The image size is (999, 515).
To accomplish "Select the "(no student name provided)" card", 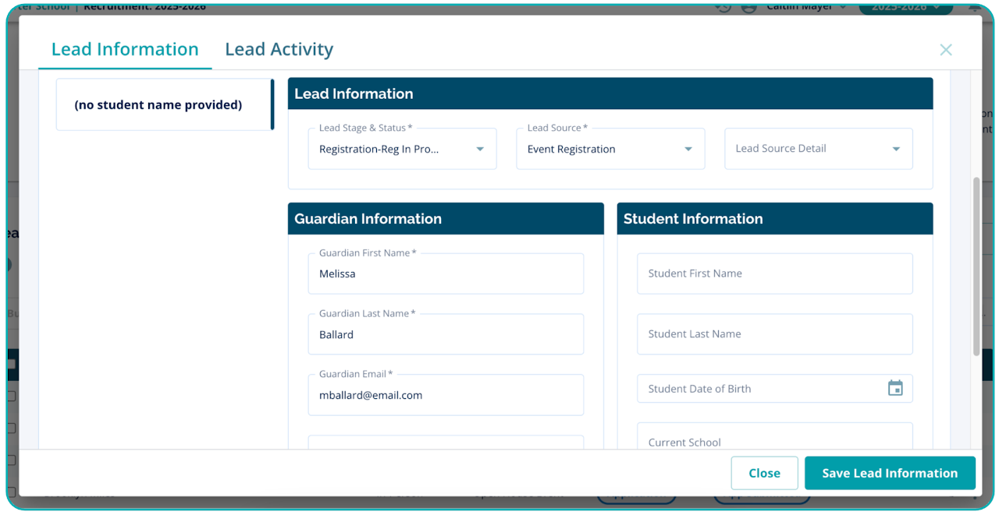I will [x=158, y=105].
